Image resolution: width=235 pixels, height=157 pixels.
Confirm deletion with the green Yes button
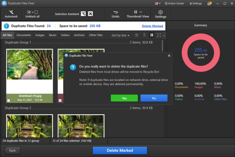(x=124, y=98)
